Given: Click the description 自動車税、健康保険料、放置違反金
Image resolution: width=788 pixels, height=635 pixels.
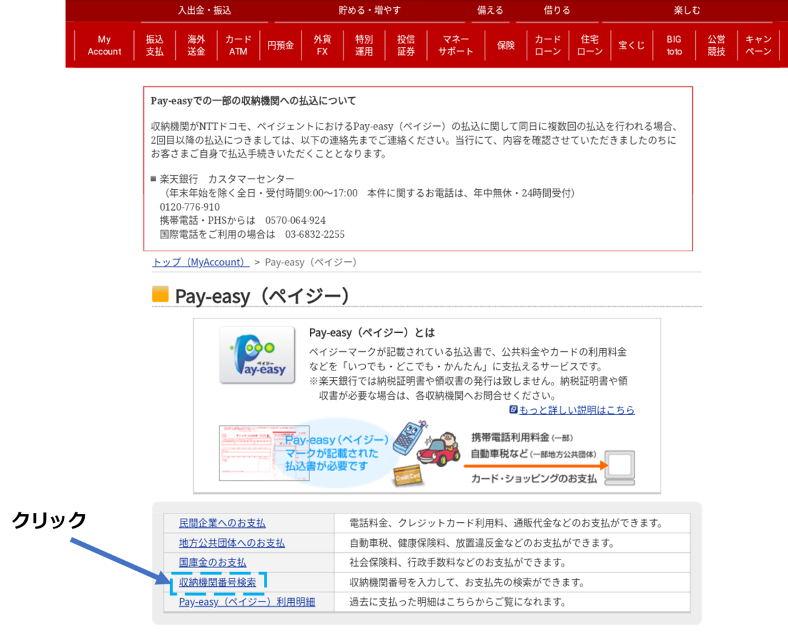Looking at the screenshot, I should [482, 543].
